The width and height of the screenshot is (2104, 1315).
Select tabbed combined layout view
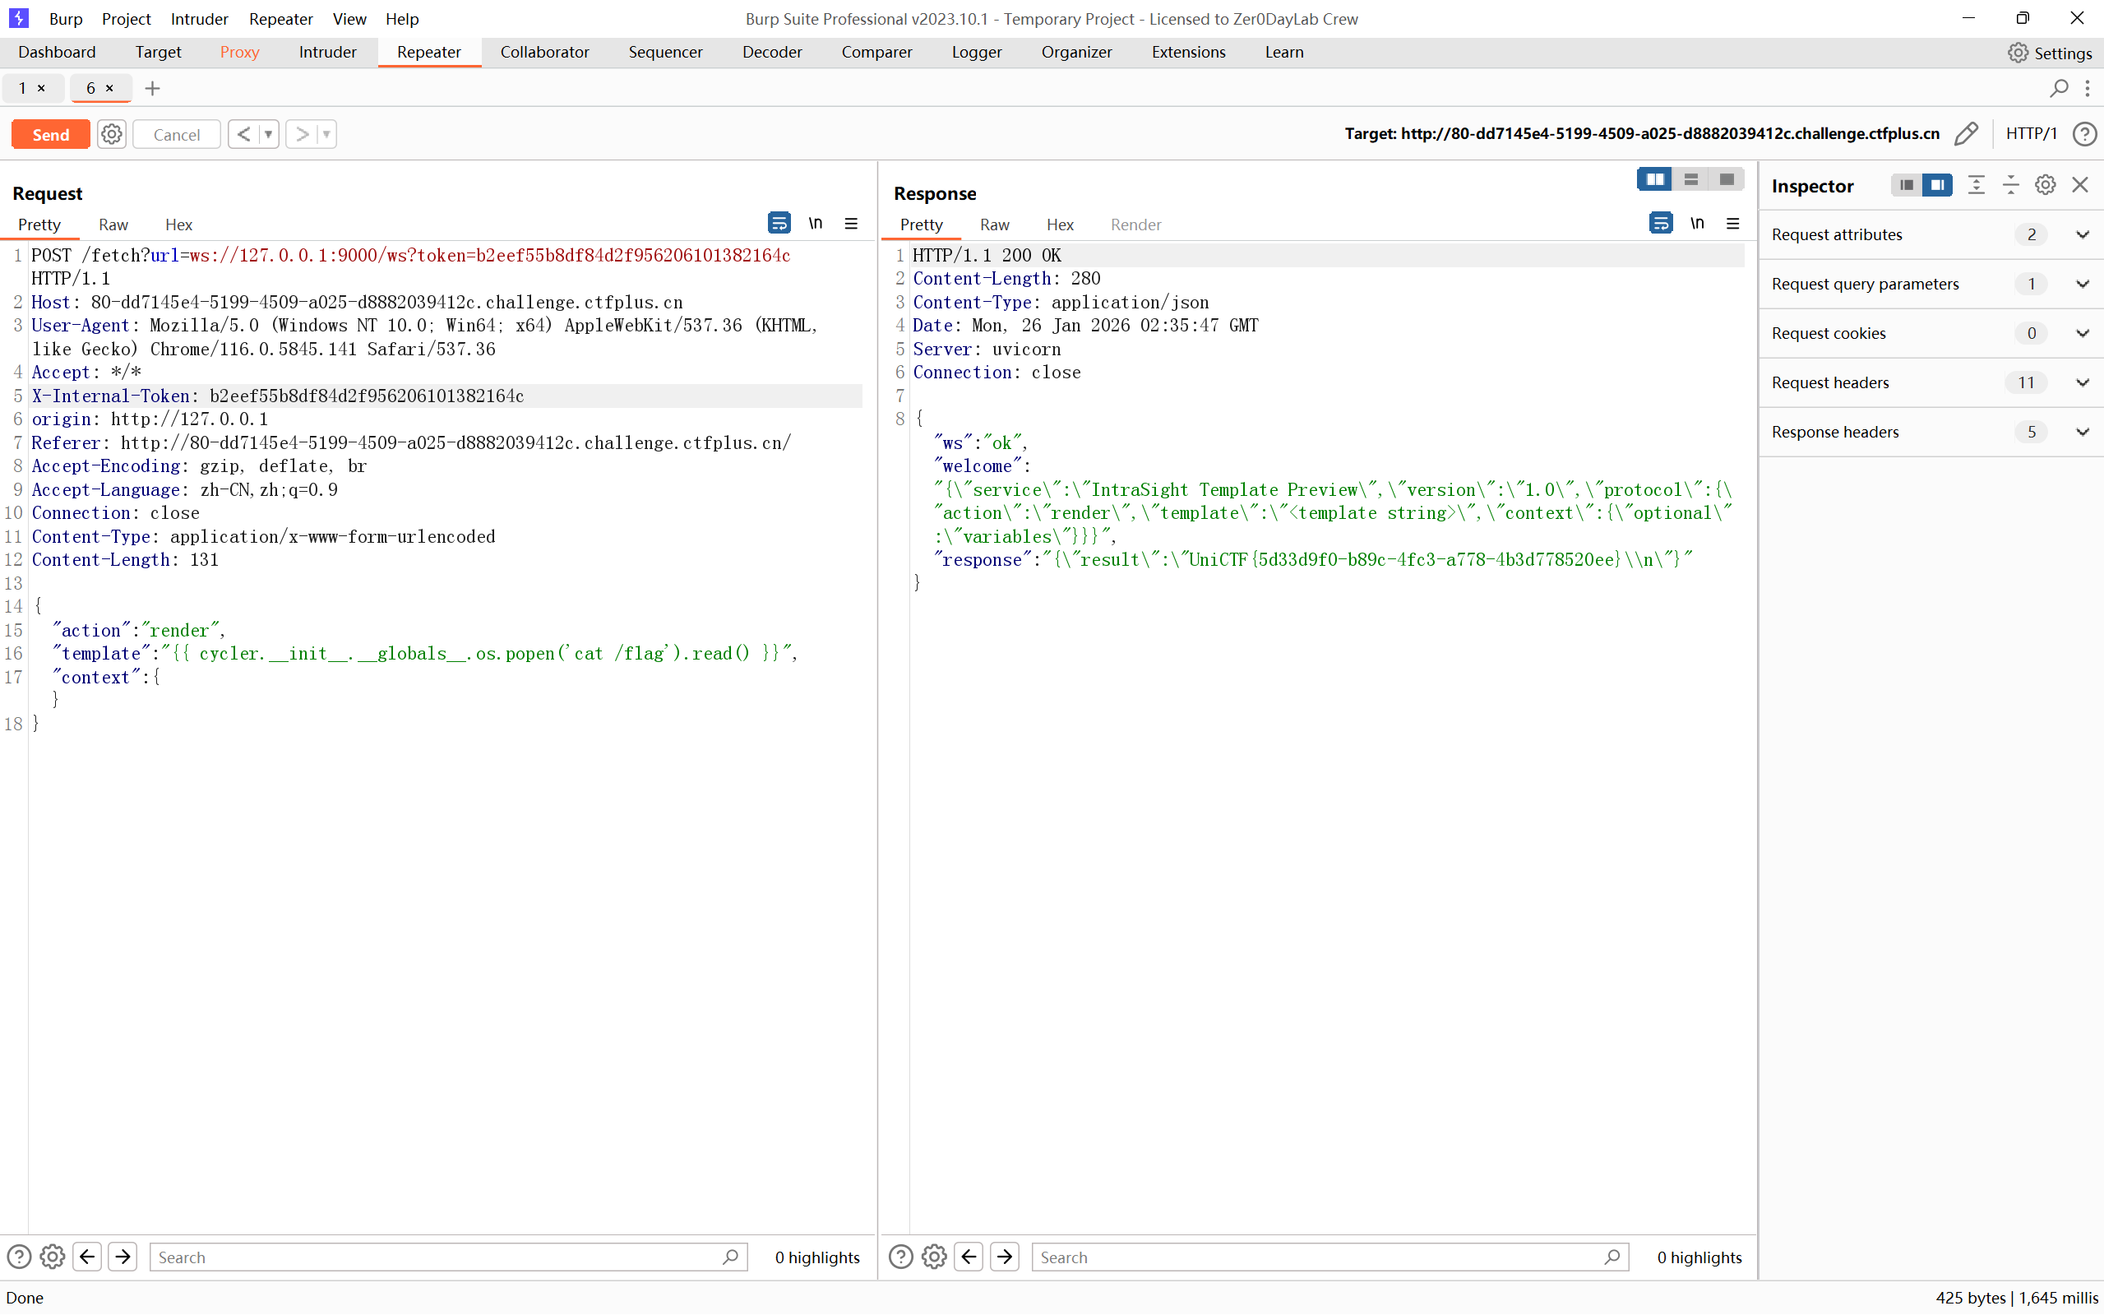coord(1727,179)
